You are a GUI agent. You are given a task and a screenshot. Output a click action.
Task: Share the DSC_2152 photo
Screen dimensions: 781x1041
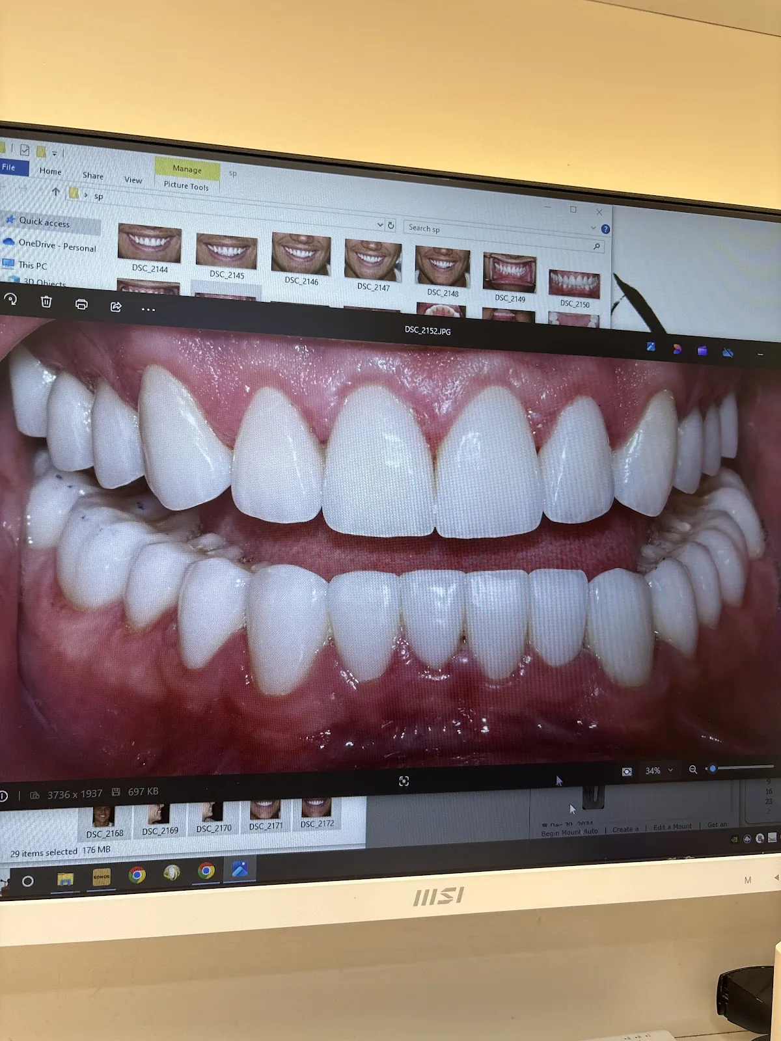click(x=116, y=306)
